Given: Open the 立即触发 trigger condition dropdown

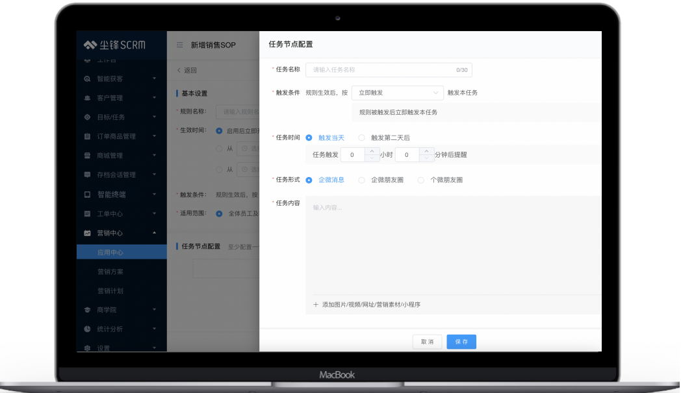Looking at the screenshot, I should click(x=398, y=93).
